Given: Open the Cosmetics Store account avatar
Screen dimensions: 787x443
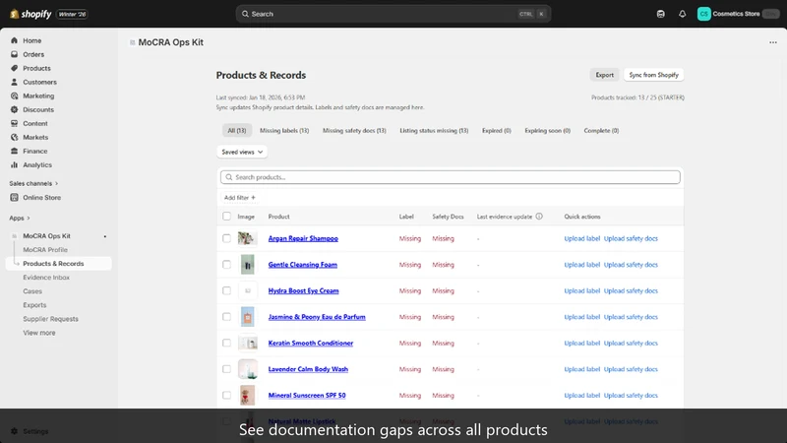Looking at the screenshot, I should tap(703, 14).
